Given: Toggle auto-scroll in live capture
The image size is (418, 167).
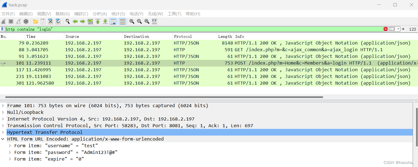Looking at the screenshot, I should click(x=113, y=21).
